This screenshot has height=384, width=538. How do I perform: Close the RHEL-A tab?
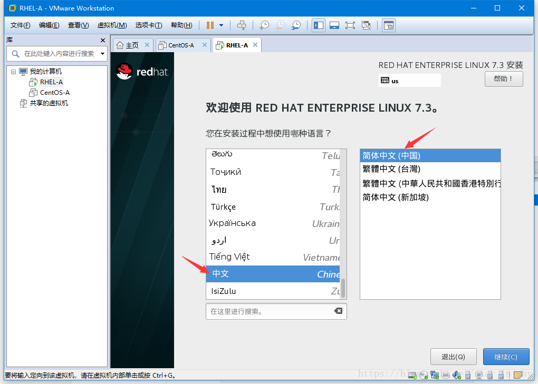tap(255, 45)
